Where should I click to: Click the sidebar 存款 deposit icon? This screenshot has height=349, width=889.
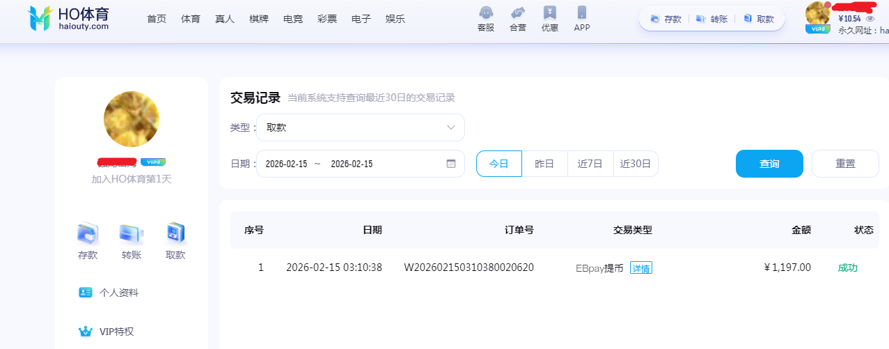tap(88, 233)
